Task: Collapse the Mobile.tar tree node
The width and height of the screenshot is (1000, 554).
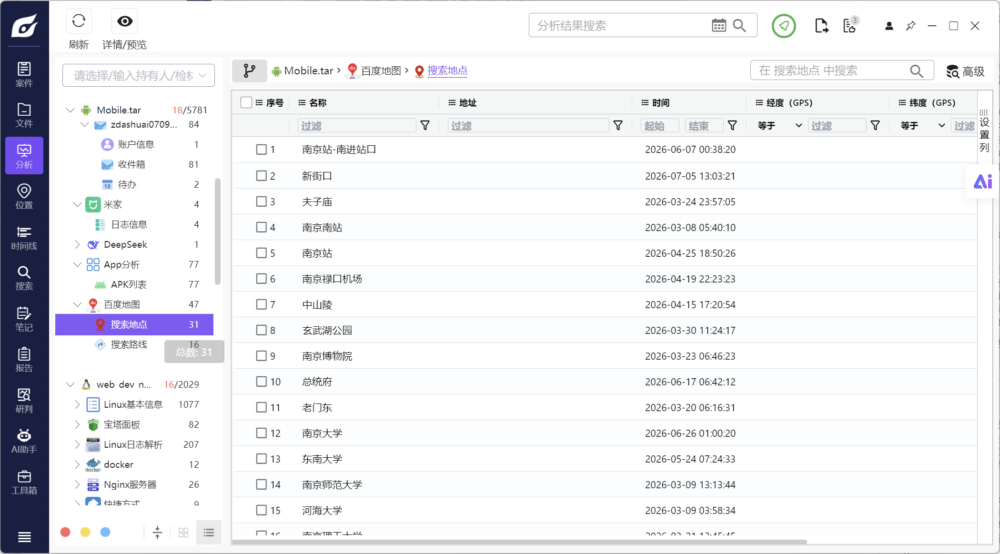Action: pos(71,110)
